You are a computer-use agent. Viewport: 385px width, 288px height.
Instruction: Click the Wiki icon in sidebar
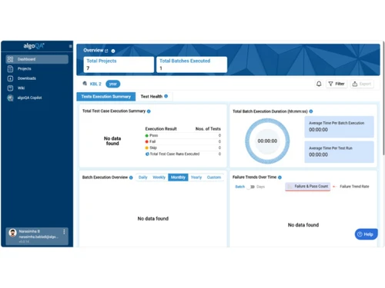pyautogui.click(x=10, y=88)
